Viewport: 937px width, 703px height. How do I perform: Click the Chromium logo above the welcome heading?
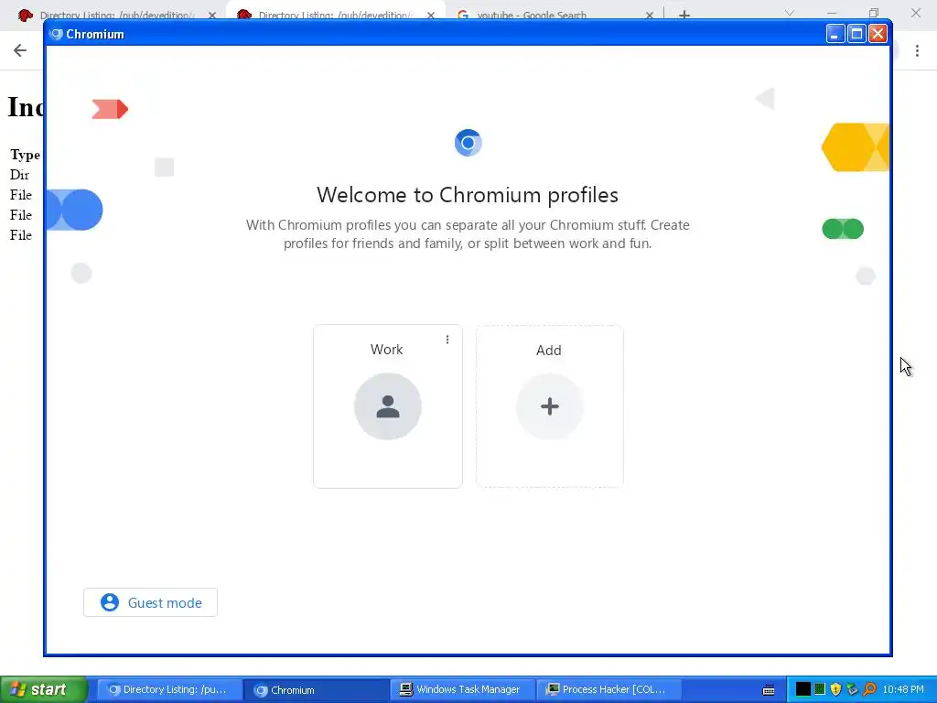(x=468, y=143)
